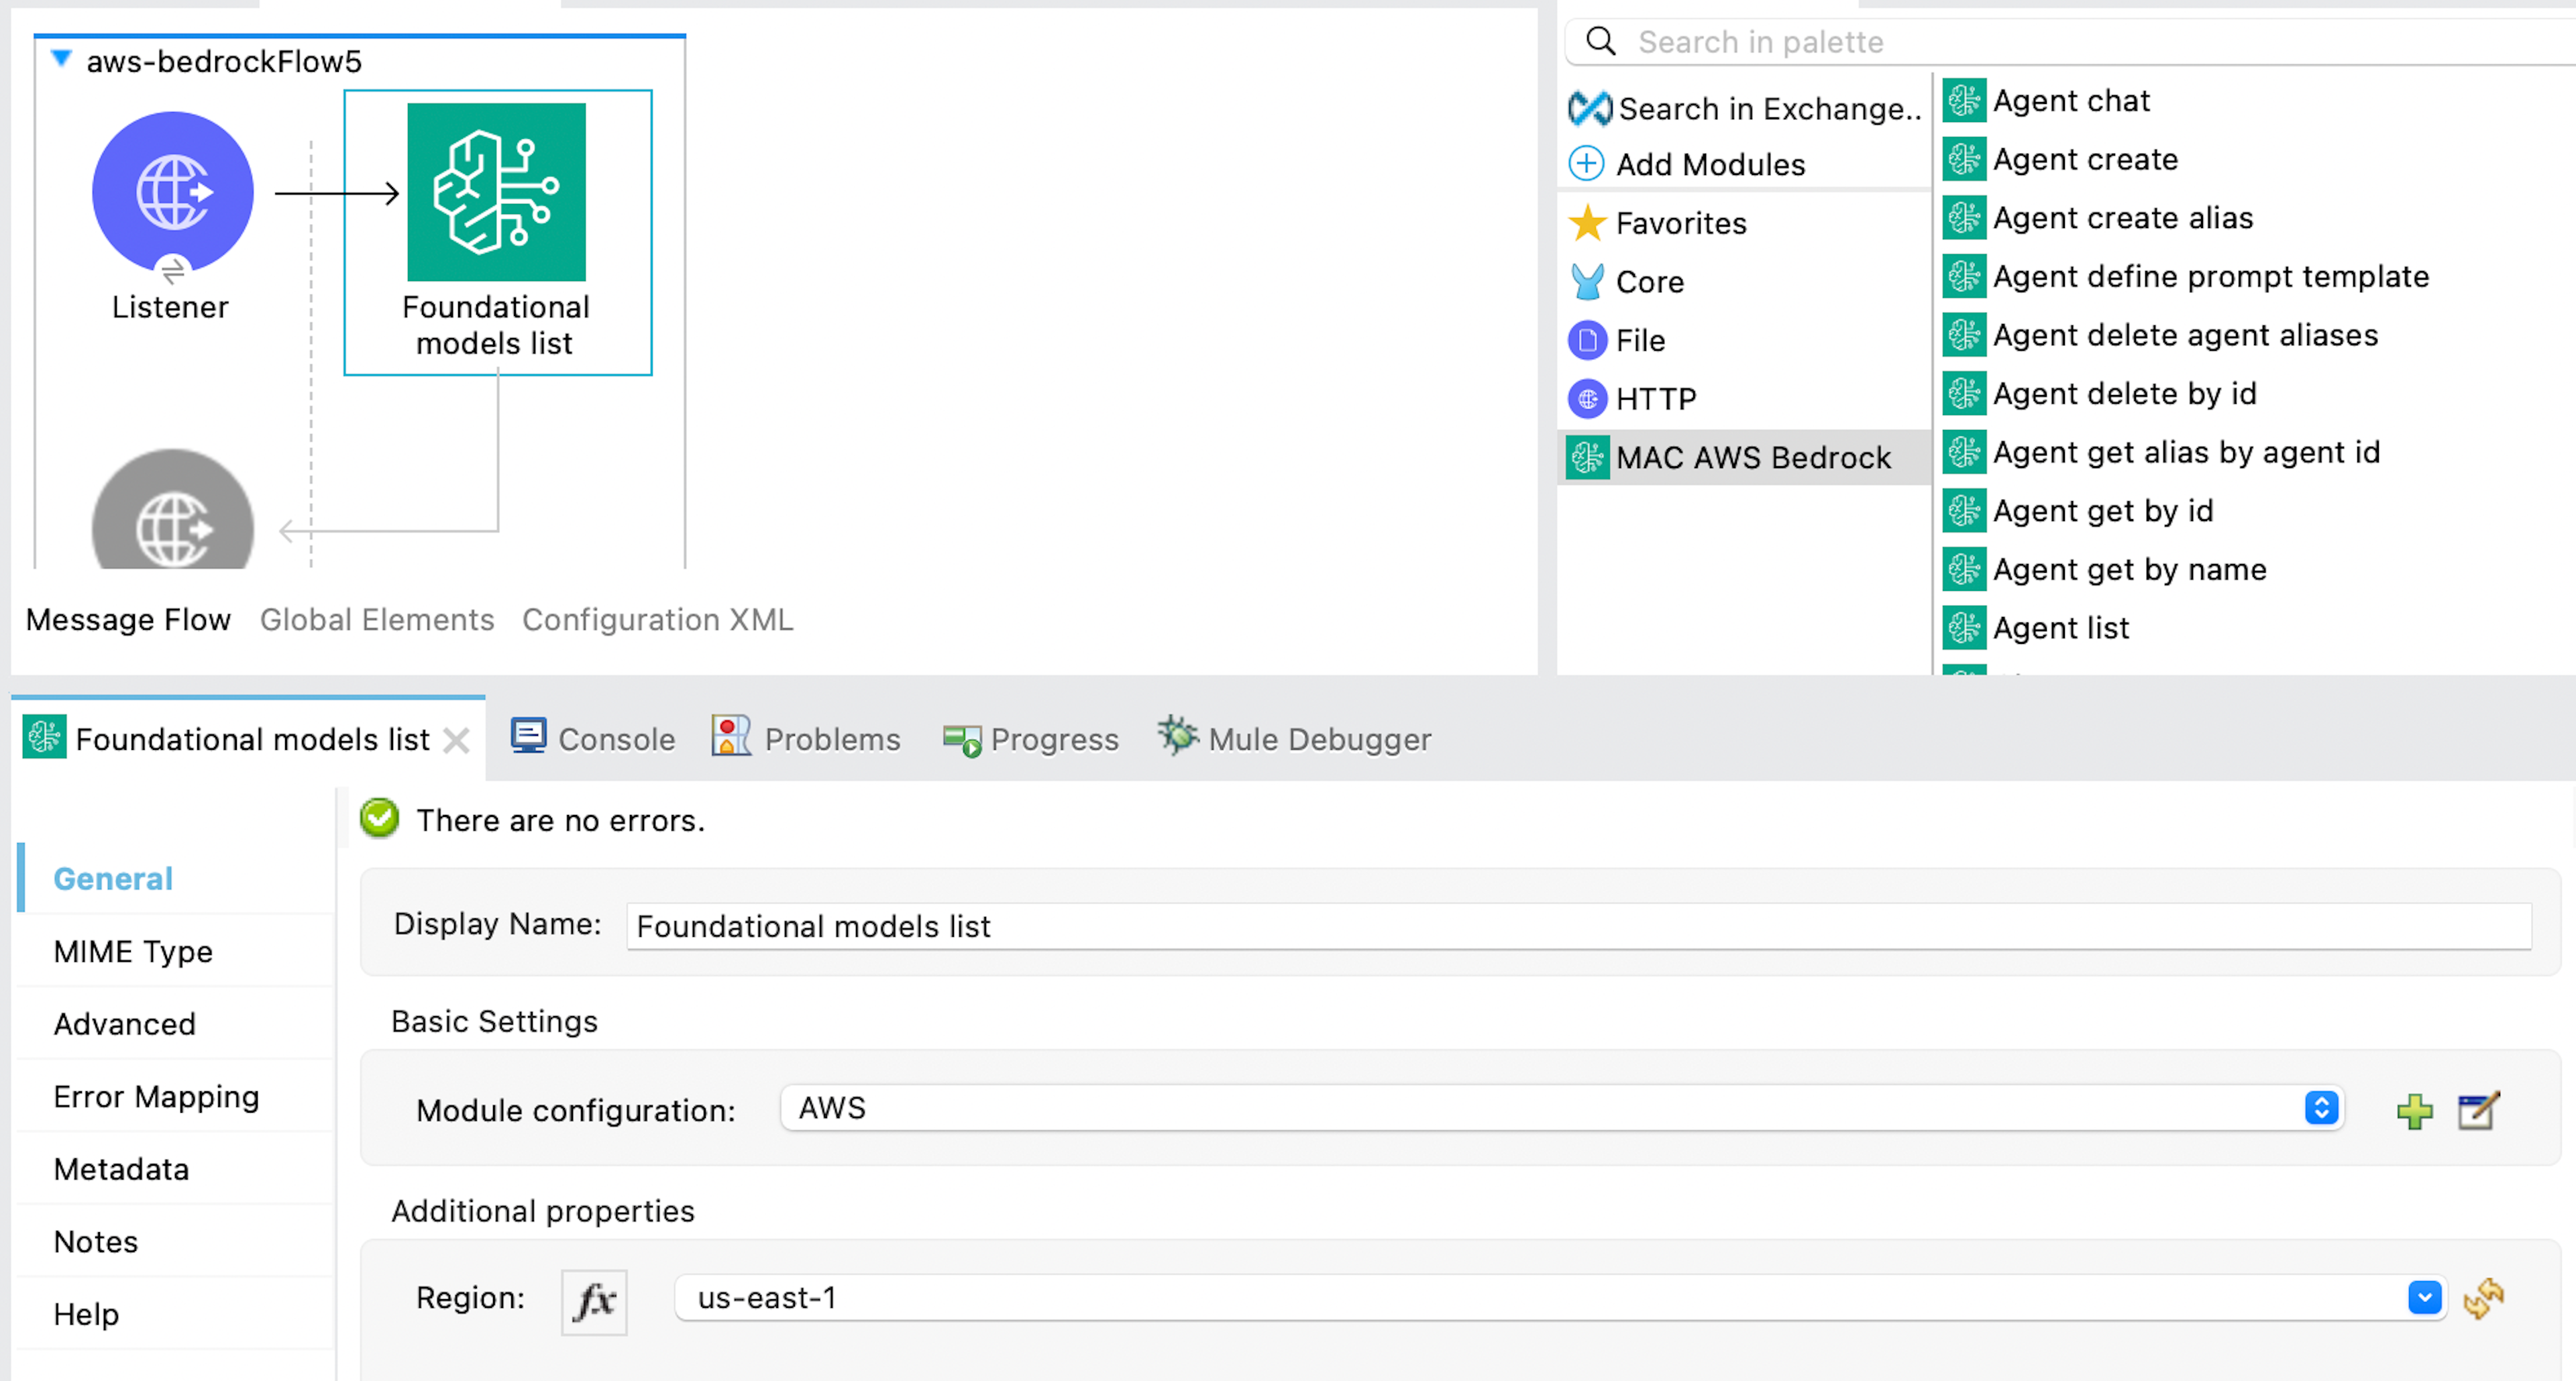Screen dimensions: 2576x1381
Task: Select the 'Agent create alias' operation text
Action: point(2123,218)
